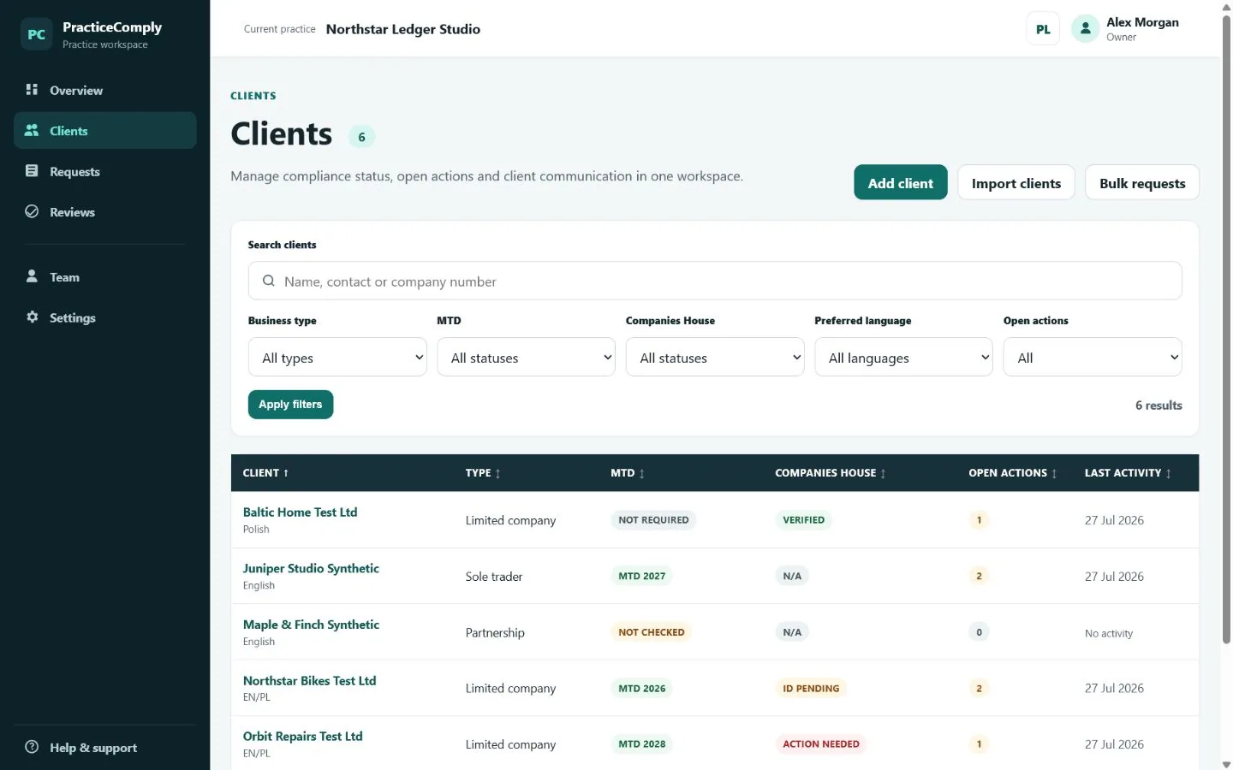Click the Northstar Ledger Studio practice name
This screenshot has height=770, width=1233.
tap(402, 29)
